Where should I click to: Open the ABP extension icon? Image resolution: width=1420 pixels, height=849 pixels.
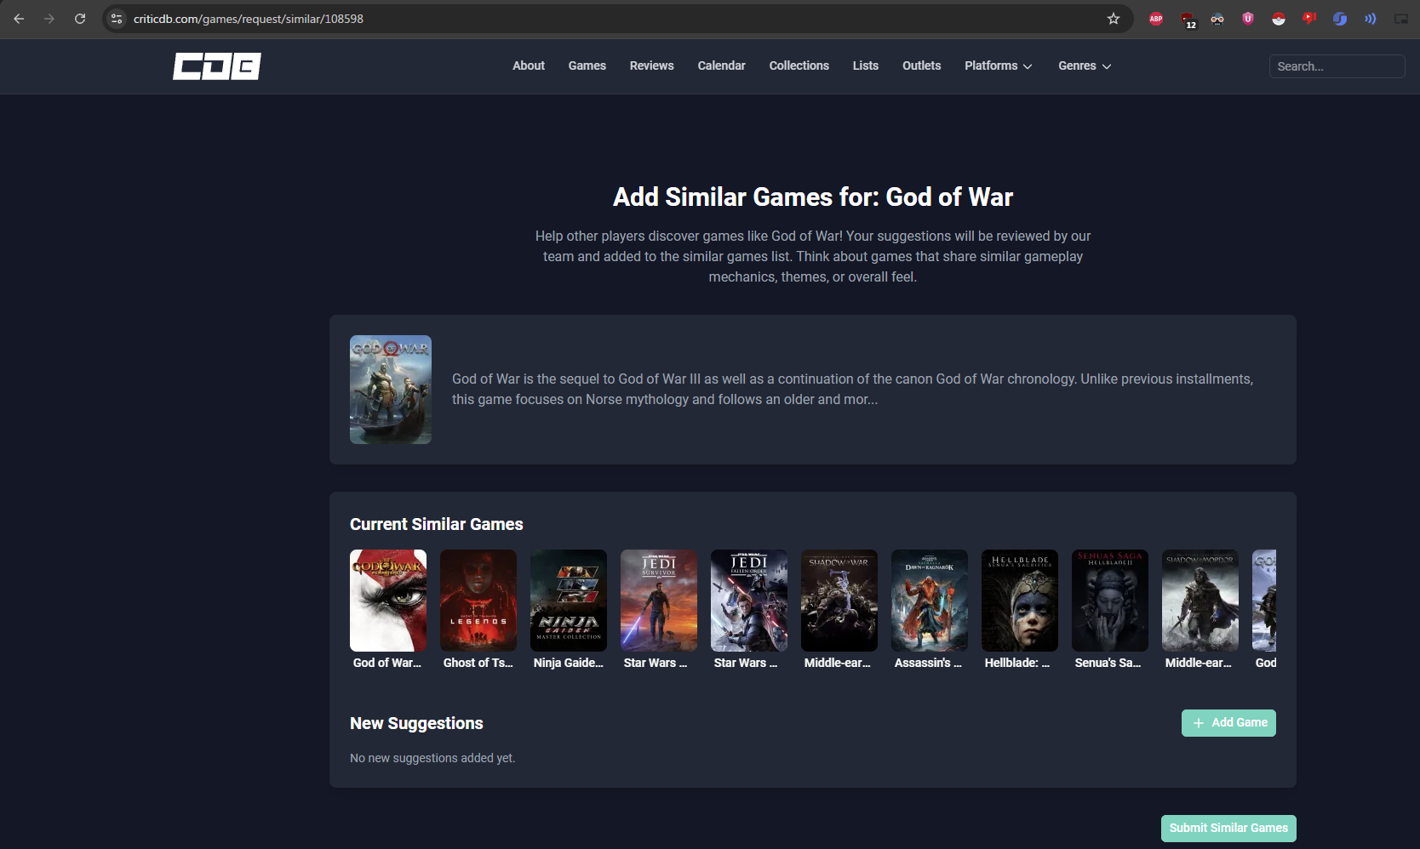1156,19
